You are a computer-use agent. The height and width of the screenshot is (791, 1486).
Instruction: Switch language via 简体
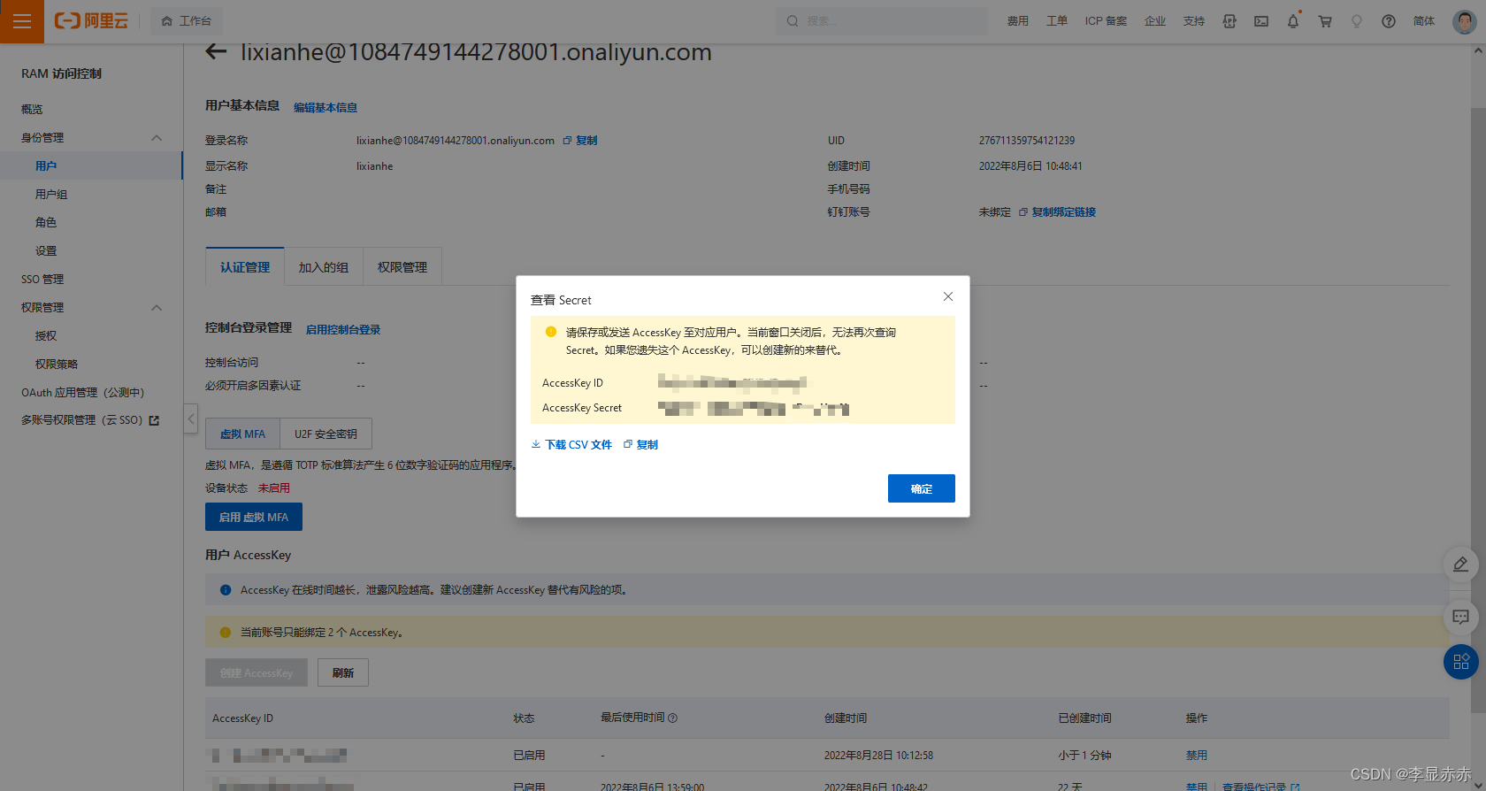[x=1424, y=21]
